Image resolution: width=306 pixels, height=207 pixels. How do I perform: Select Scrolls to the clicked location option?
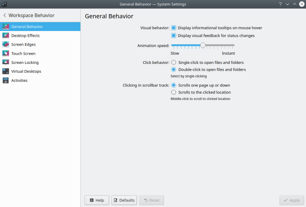point(174,92)
